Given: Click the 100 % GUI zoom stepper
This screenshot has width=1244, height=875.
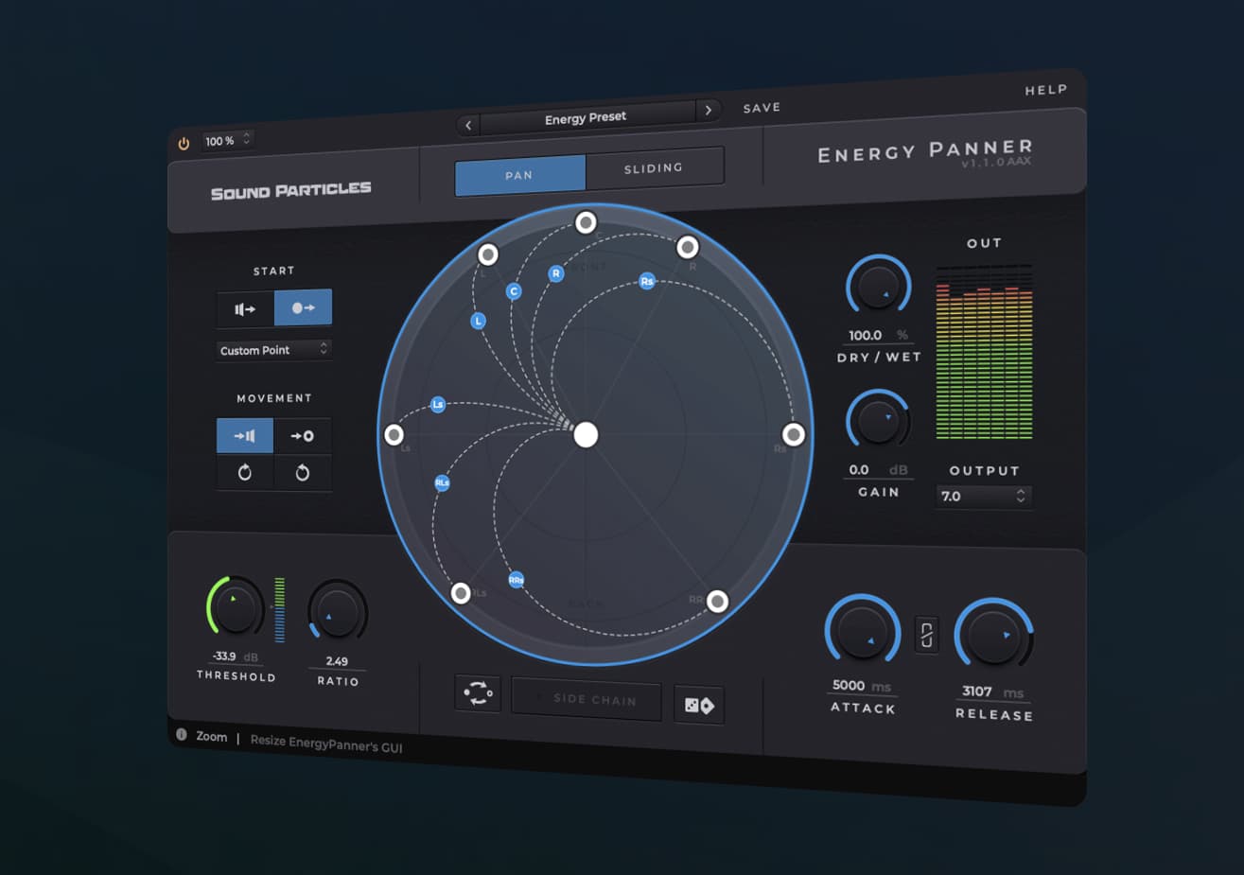Looking at the screenshot, I should pos(228,141).
